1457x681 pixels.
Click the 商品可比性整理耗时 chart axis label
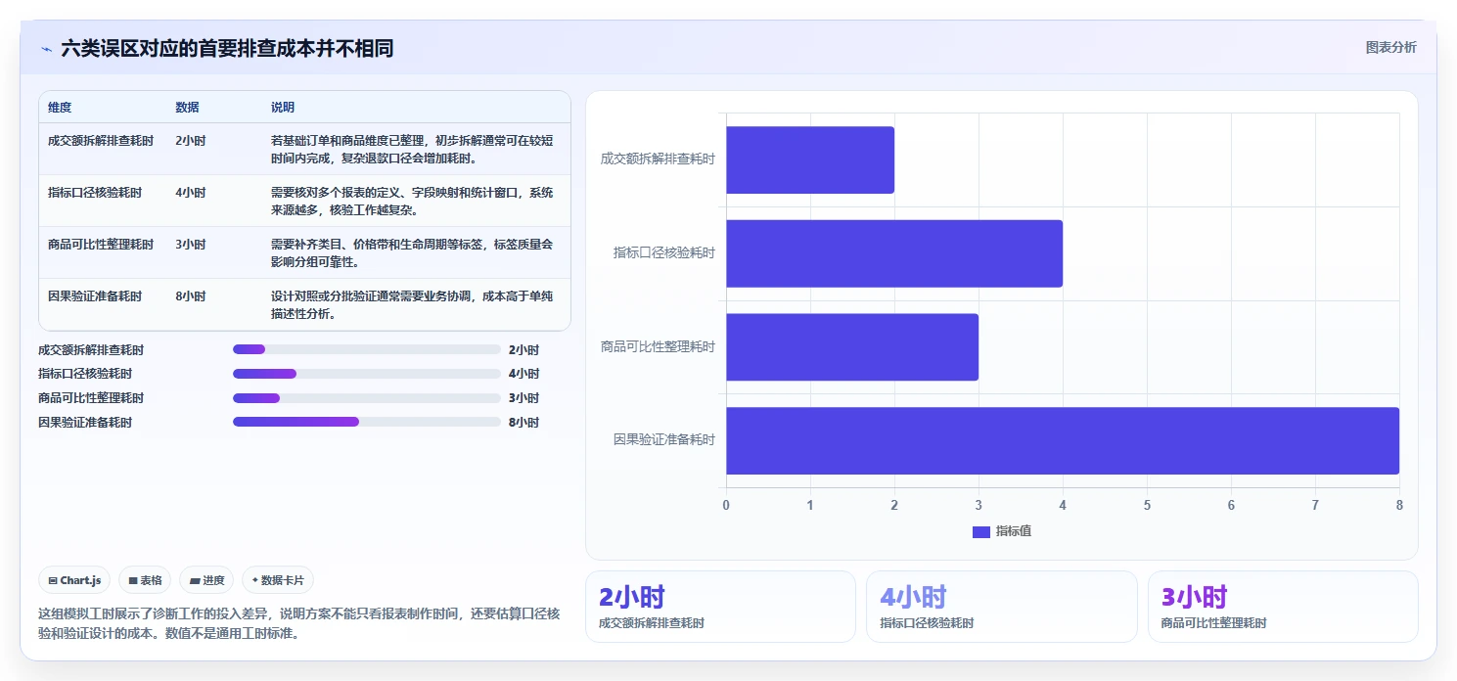[x=658, y=346]
